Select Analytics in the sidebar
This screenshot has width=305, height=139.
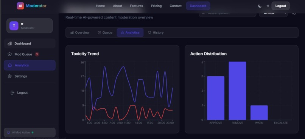click(30, 65)
